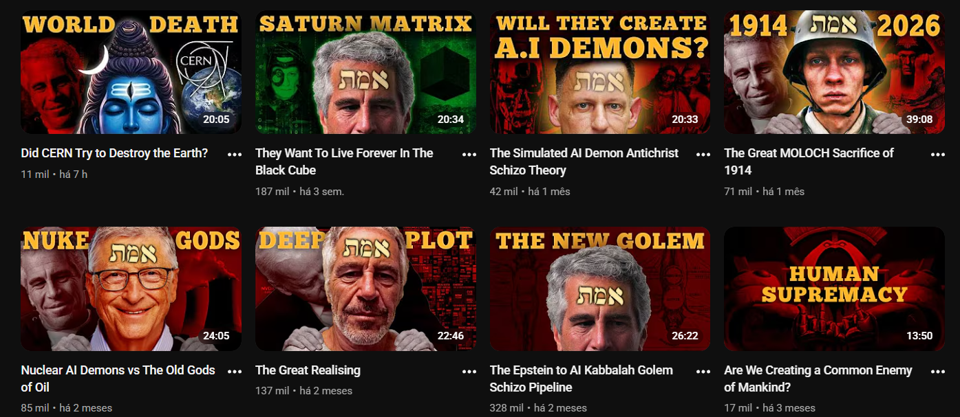The image size is (960, 417).
Task: Open the 'Will They Create A.I Demons?' thumbnail
Action: click(600, 72)
